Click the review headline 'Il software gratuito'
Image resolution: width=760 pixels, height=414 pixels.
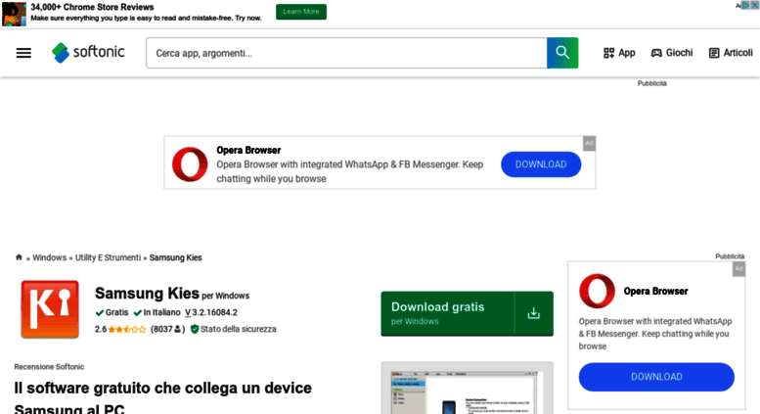click(162, 399)
